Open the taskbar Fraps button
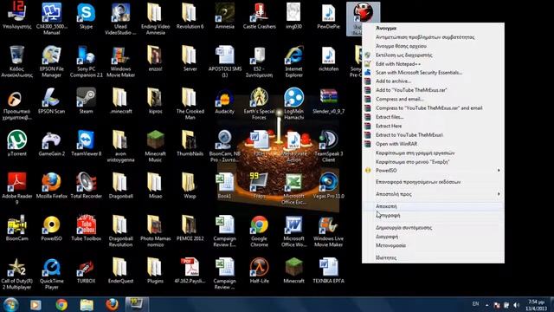 137,304
